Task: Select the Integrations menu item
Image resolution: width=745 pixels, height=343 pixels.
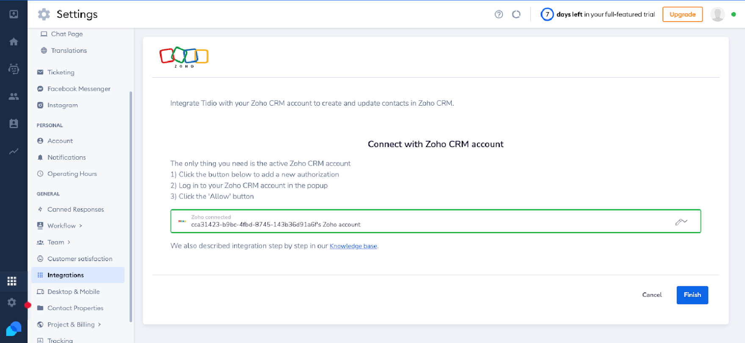Action: pos(78,275)
